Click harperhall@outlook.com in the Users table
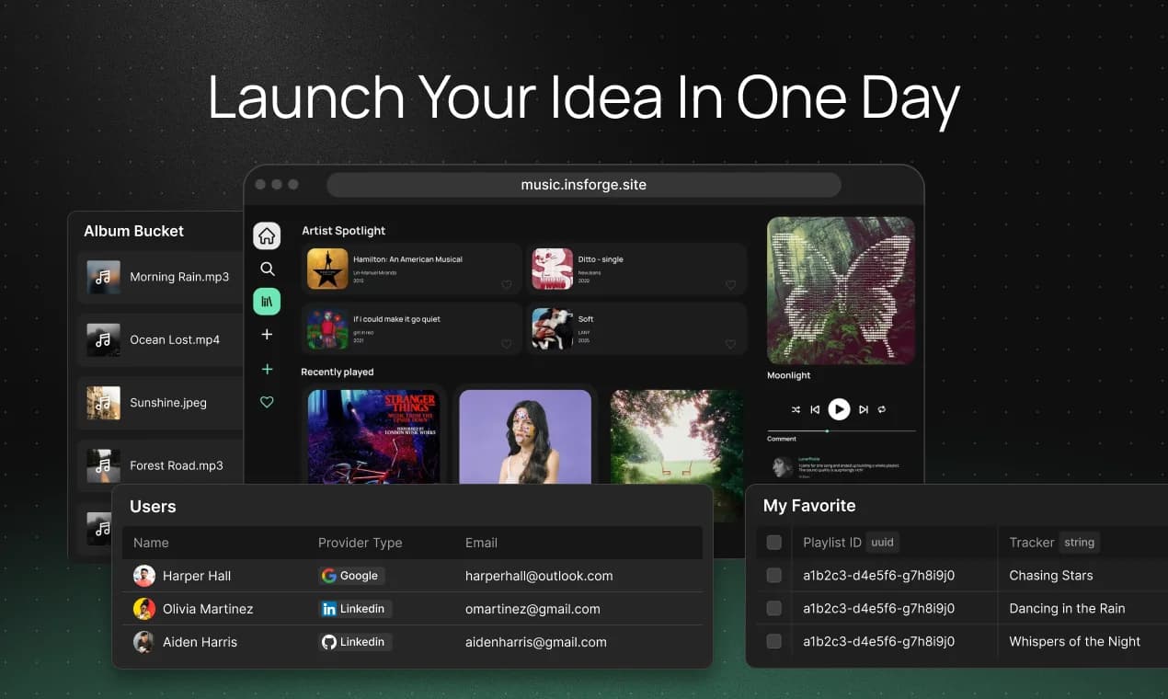The width and height of the screenshot is (1168, 699). pos(541,575)
